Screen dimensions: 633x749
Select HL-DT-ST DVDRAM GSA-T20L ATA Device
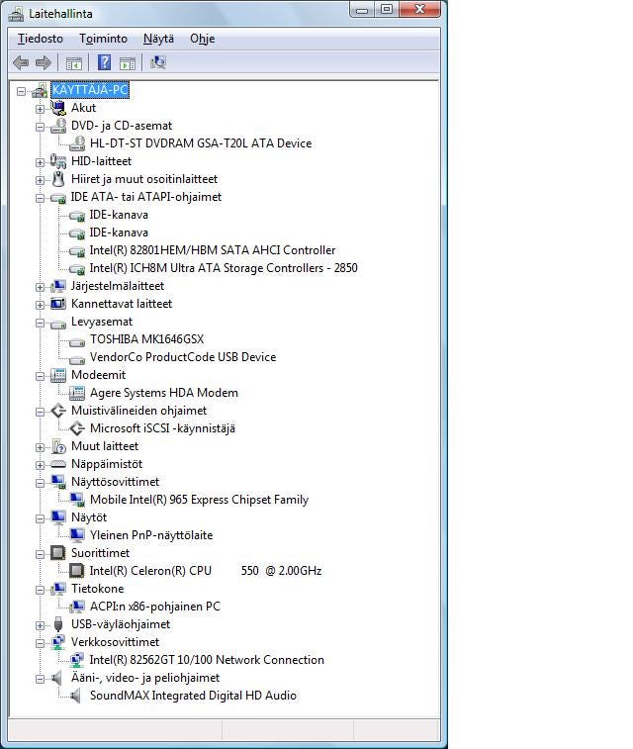tap(201, 143)
